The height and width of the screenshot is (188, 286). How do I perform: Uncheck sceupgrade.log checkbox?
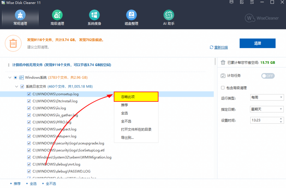29,143
